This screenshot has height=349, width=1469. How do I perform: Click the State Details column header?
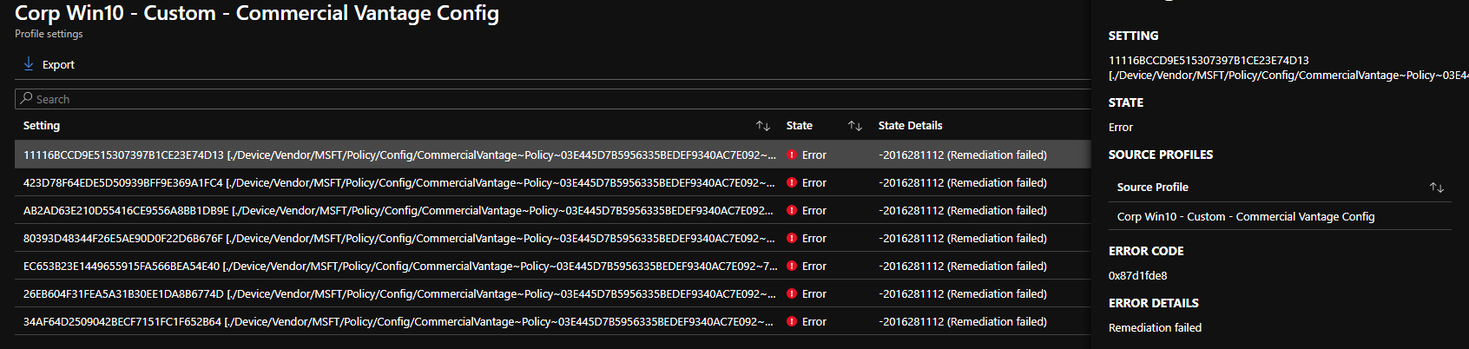point(910,126)
